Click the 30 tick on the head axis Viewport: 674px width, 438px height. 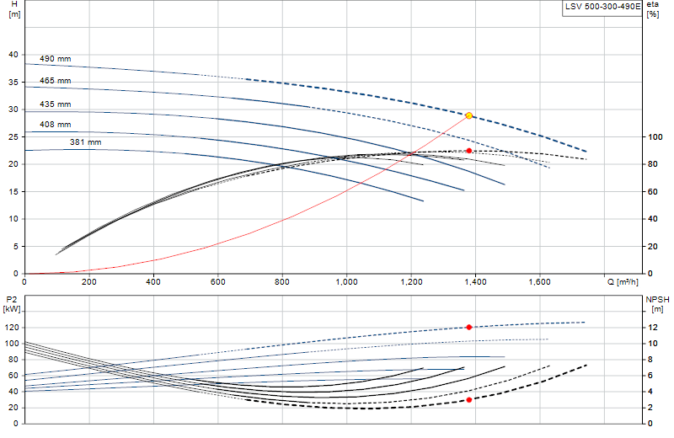pos(13,109)
